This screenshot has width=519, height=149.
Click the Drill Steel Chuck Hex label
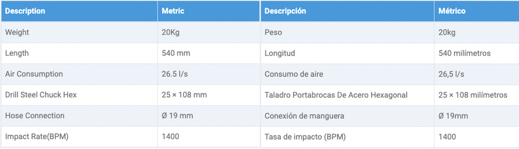click(41, 95)
